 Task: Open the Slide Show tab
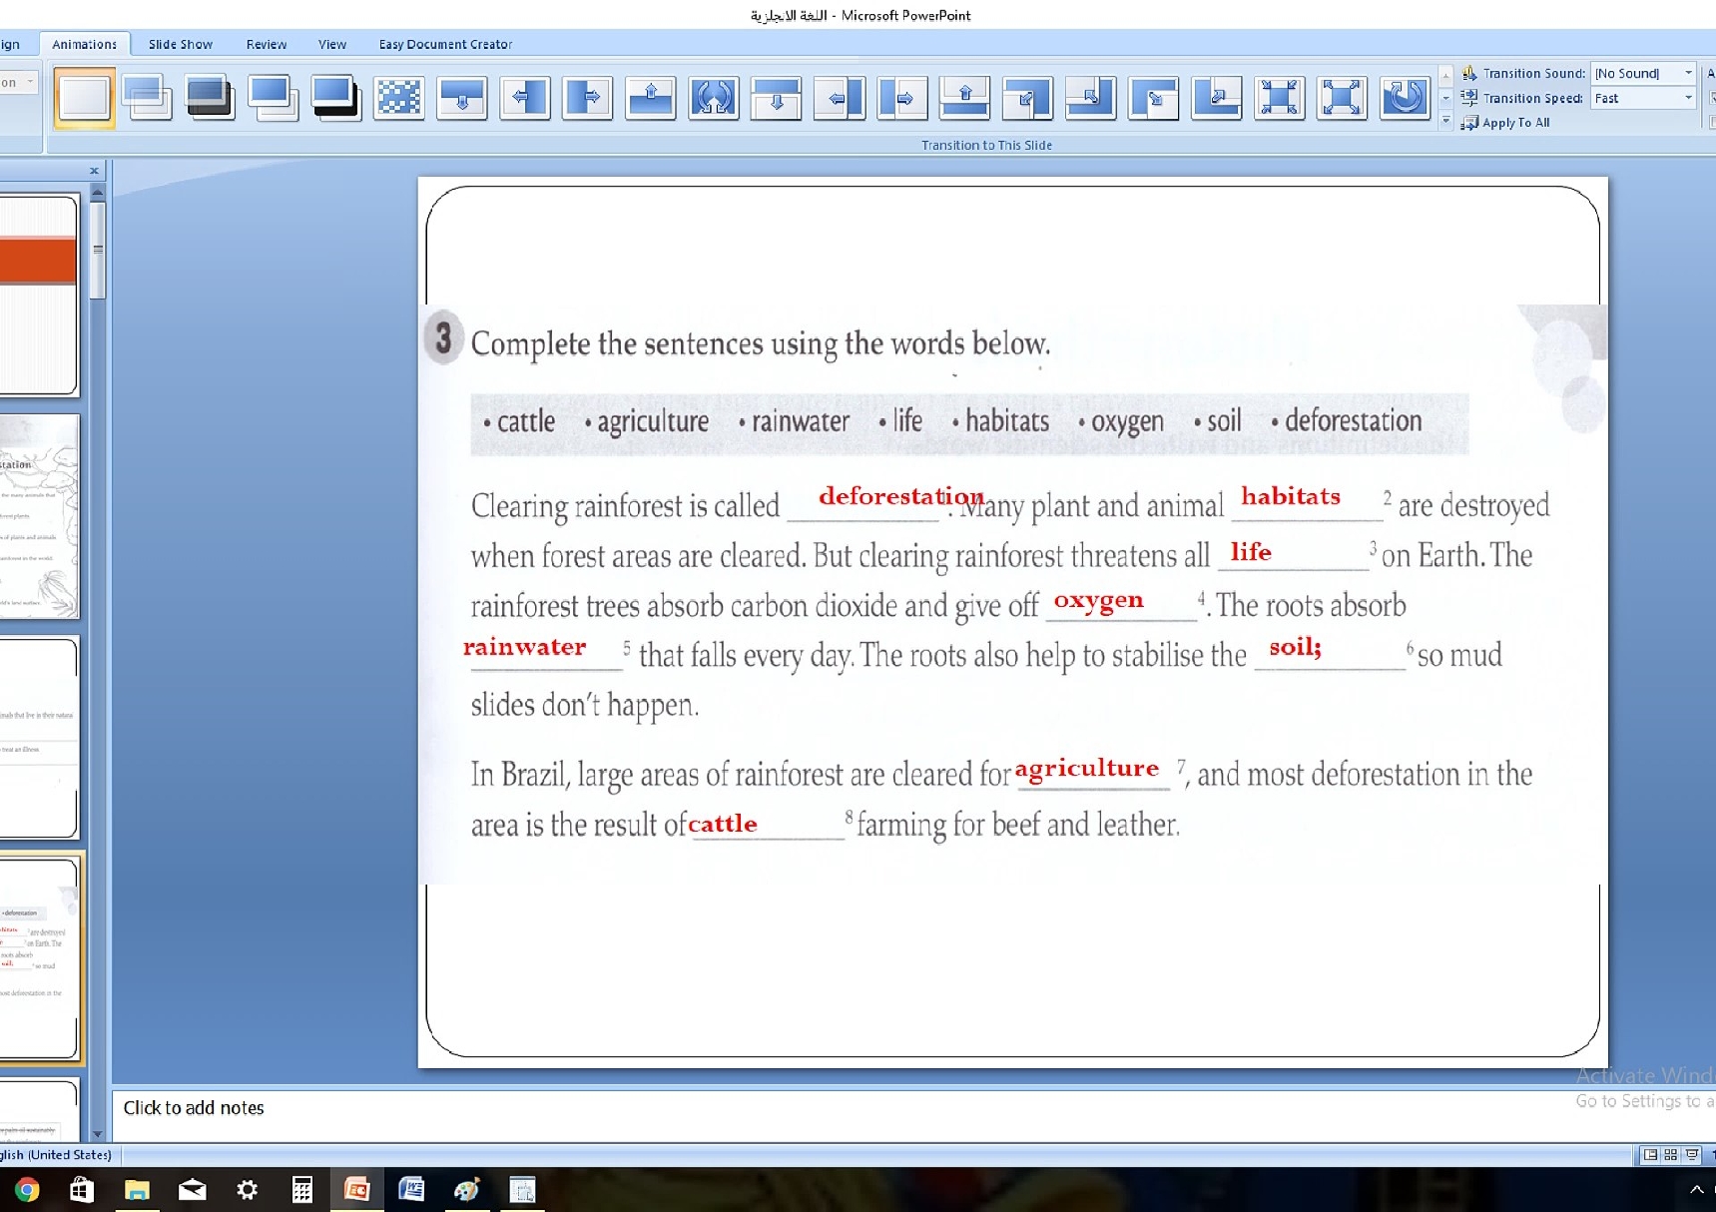[180, 44]
